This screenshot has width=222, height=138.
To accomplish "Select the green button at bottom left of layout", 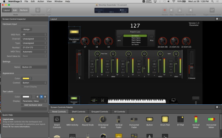I will pyautogui.click(x=74, y=98).
